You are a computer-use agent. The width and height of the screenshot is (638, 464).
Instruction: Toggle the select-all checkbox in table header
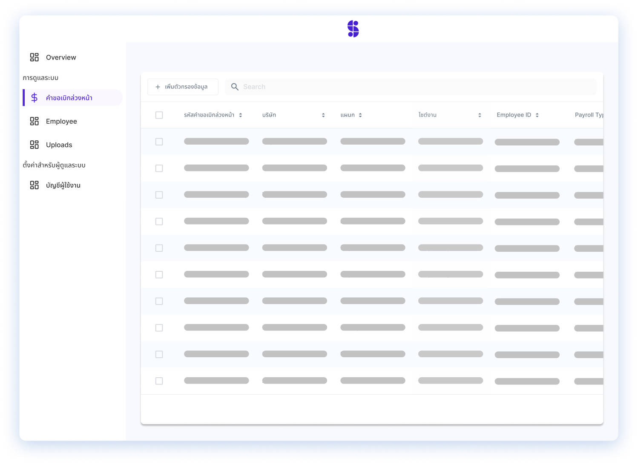(x=159, y=115)
